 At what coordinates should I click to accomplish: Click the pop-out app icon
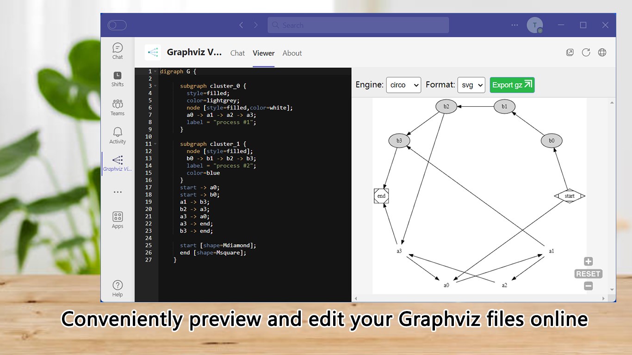coord(570,52)
